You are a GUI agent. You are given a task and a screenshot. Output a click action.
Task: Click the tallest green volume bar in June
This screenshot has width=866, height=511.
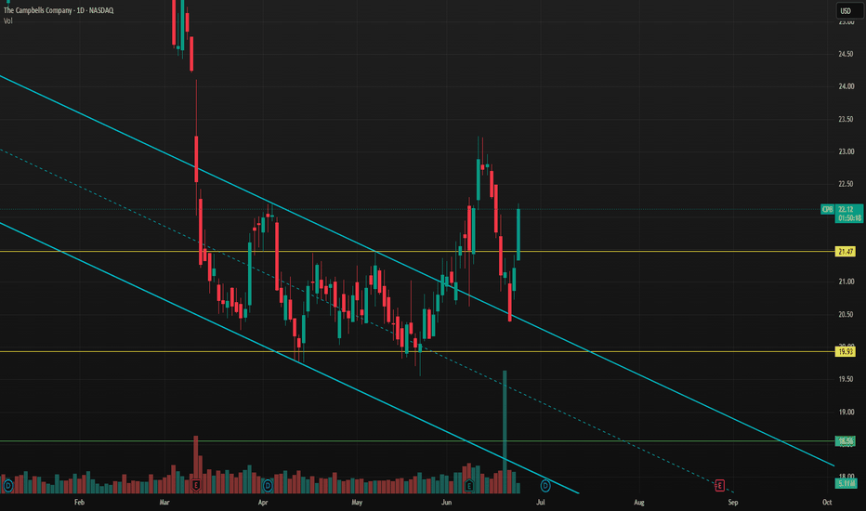coord(505,431)
